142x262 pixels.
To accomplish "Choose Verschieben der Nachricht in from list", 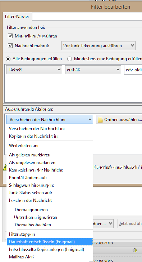I will (50, 129).
